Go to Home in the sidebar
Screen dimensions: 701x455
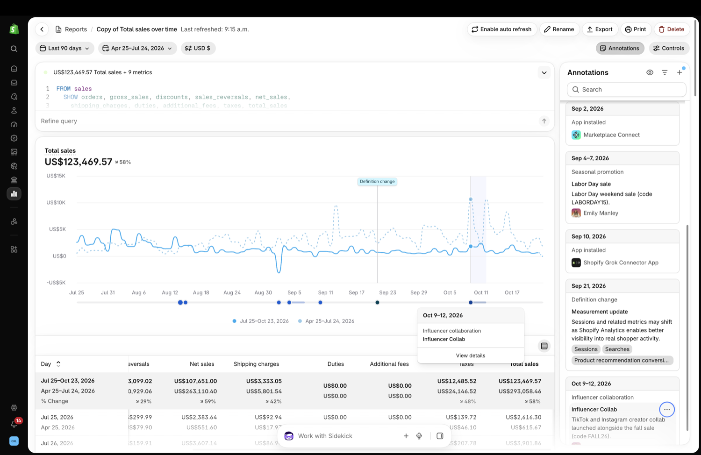14,69
